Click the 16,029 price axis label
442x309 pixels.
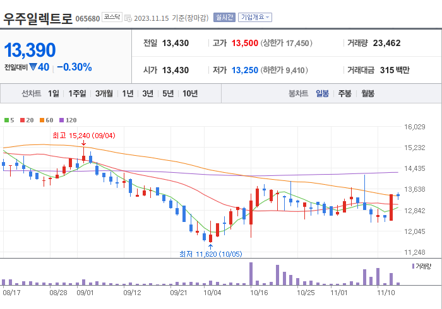414,127
